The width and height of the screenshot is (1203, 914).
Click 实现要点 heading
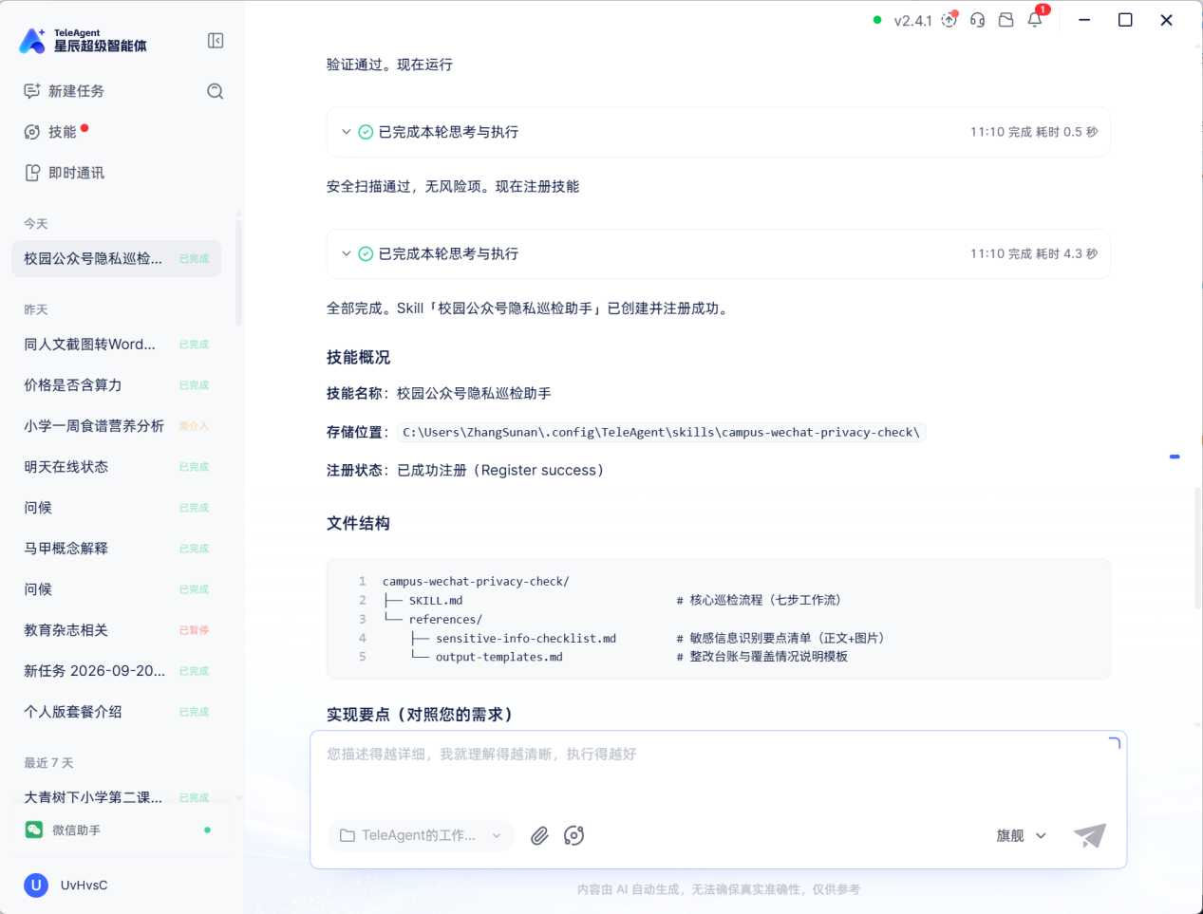point(420,715)
